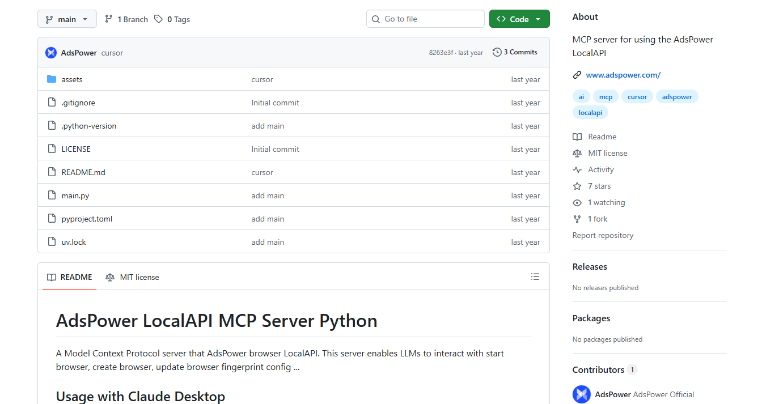Click the tag icon beside 0 Tags
779x404 pixels.
159,19
